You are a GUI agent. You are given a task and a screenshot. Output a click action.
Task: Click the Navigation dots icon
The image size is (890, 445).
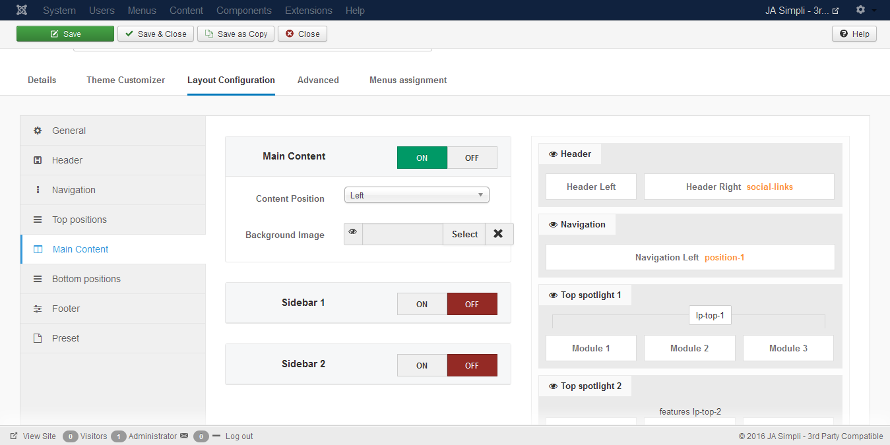(x=38, y=190)
